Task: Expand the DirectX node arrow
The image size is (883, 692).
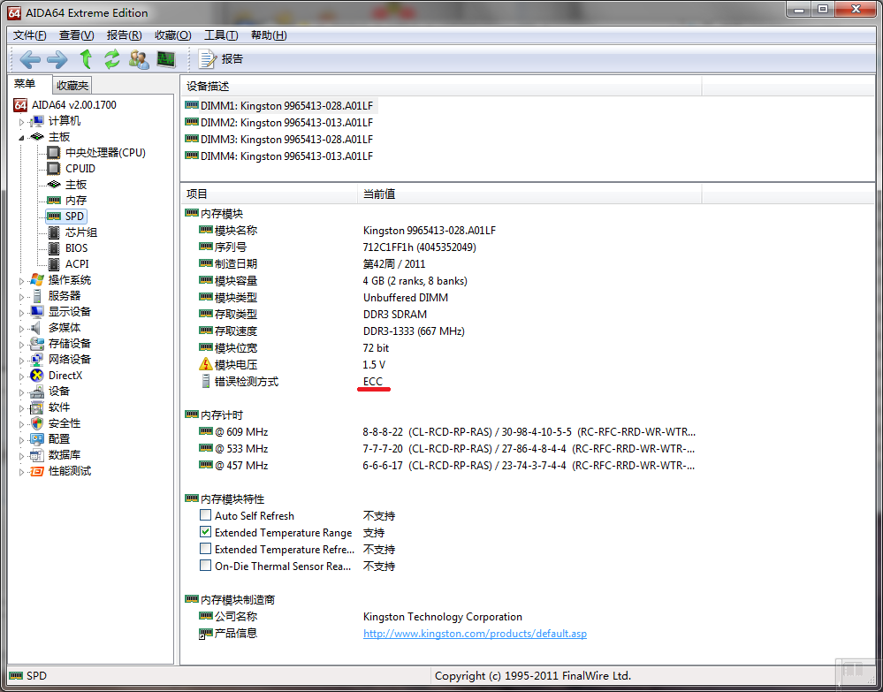Action: 22,376
